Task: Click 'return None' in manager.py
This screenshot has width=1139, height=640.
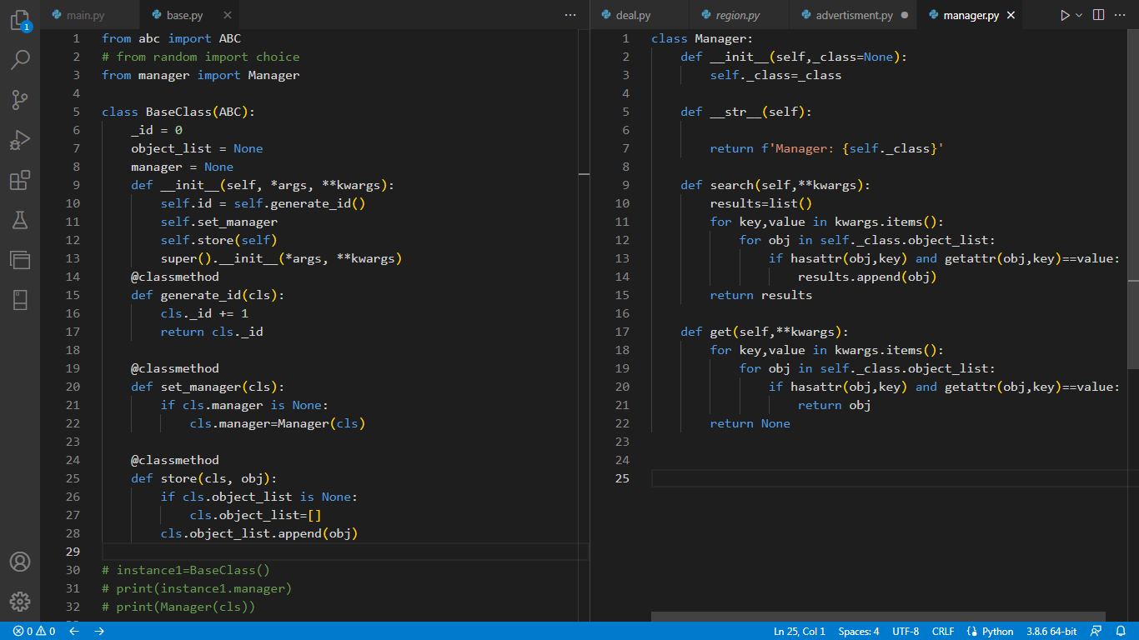Action: pyautogui.click(x=750, y=423)
